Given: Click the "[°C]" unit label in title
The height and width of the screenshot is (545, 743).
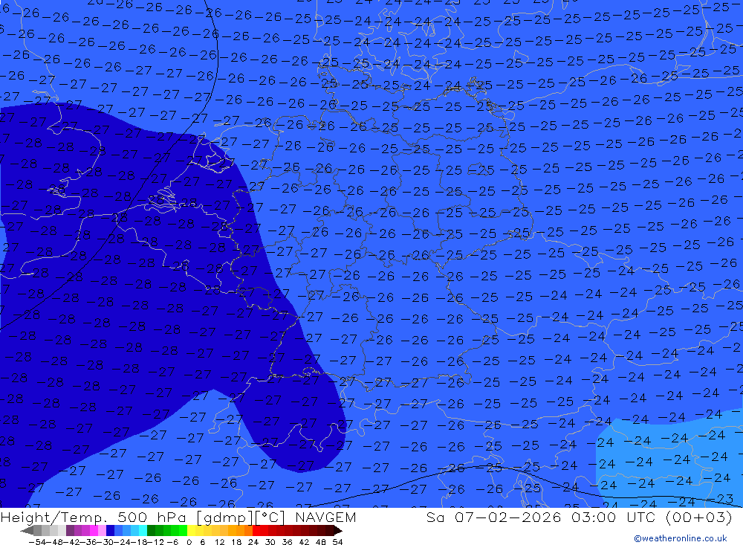Looking at the screenshot, I should click(270, 517).
